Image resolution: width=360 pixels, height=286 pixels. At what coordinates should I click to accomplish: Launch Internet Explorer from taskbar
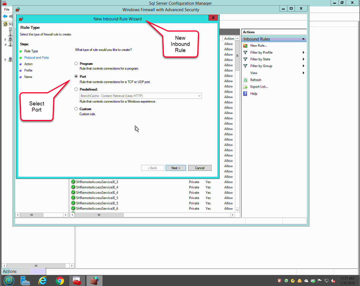click(x=43, y=281)
